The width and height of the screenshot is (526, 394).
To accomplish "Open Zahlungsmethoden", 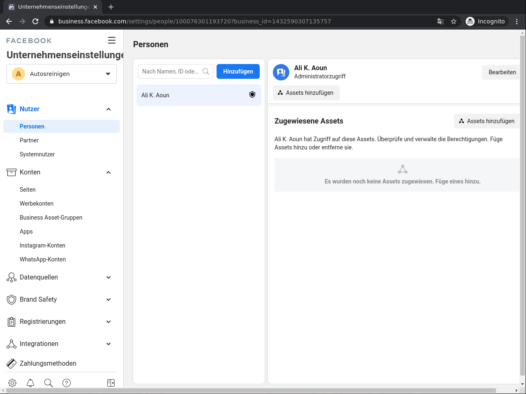I will (48, 363).
